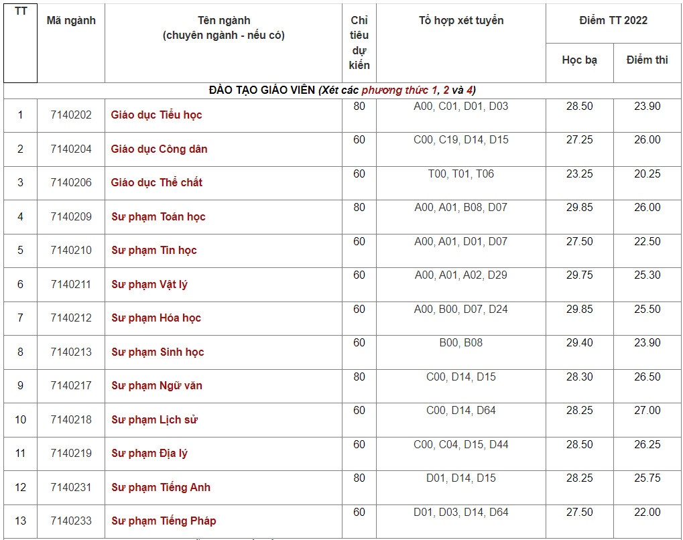Click the 29.85 score for Sư phạm Hóa học
Image resolution: width=683 pixels, height=540 pixels.
click(579, 310)
